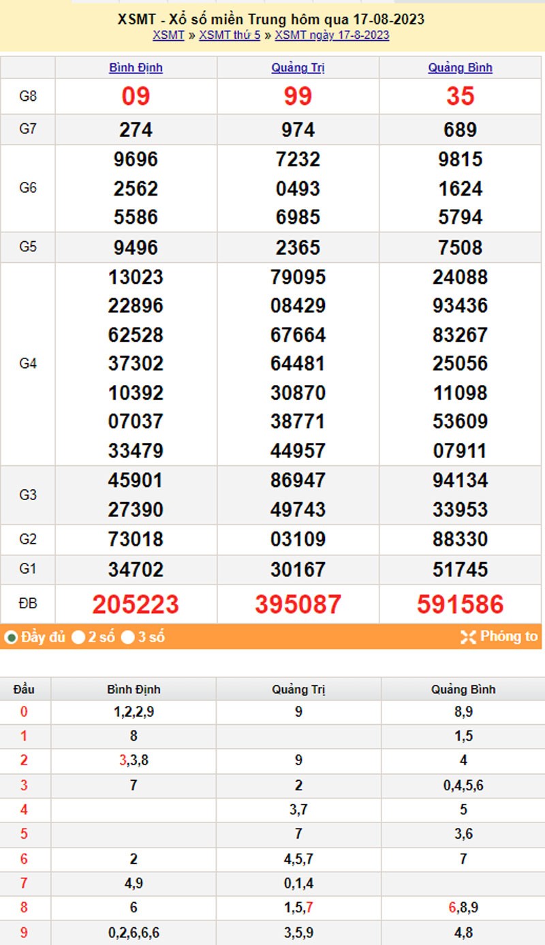Click the "Đầu" column header
The image size is (545, 945).
tap(24, 690)
